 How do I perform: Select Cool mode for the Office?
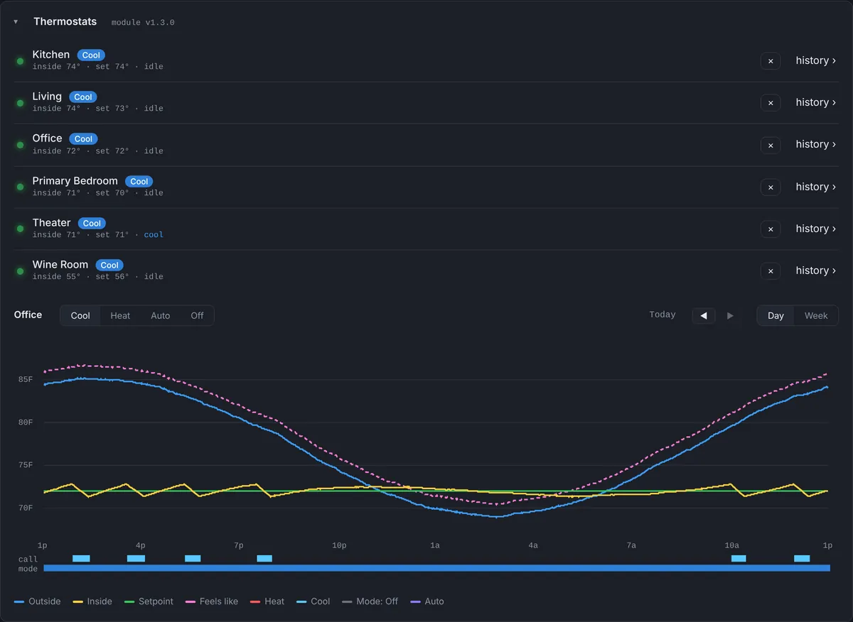[x=80, y=315]
